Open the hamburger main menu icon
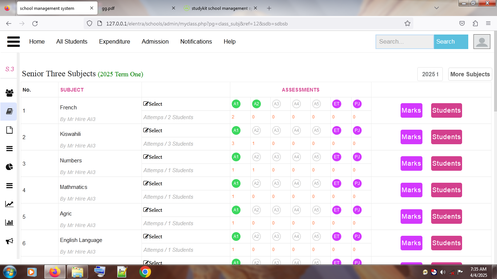 pyautogui.click(x=13, y=41)
